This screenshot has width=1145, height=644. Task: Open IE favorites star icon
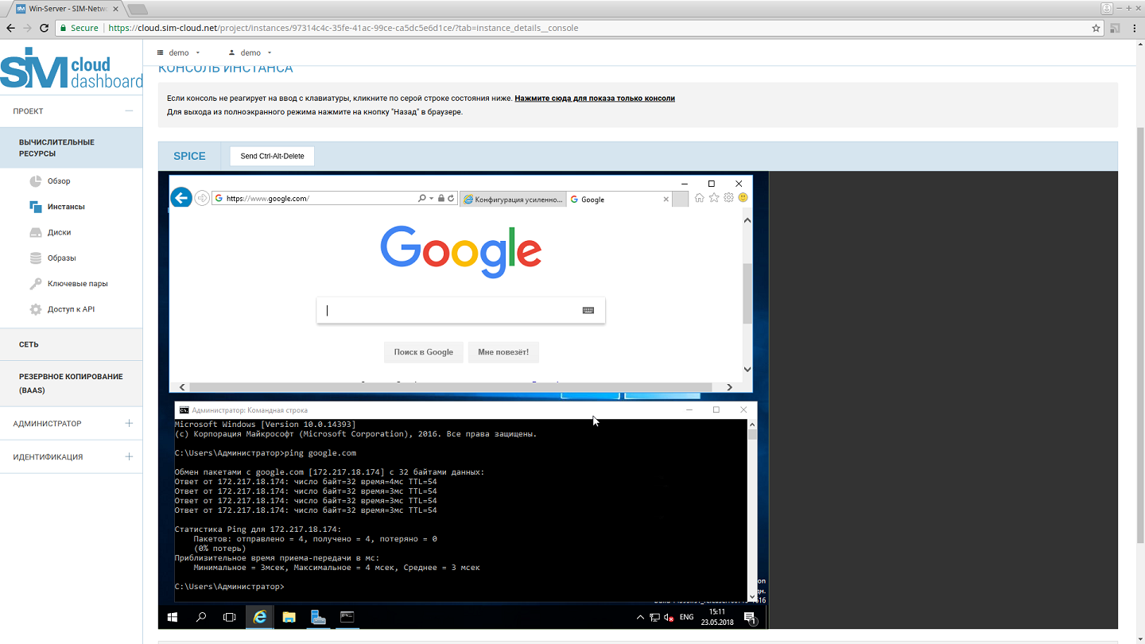(x=714, y=198)
